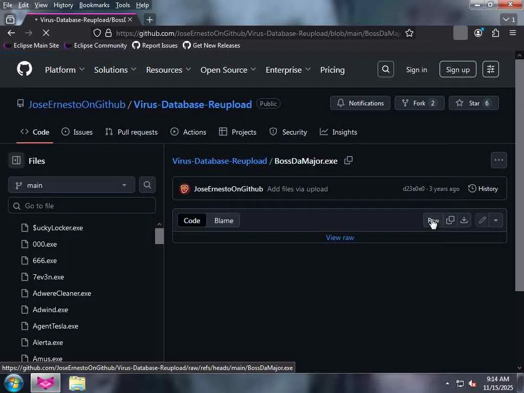Click the Pricing link

(x=332, y=70)
